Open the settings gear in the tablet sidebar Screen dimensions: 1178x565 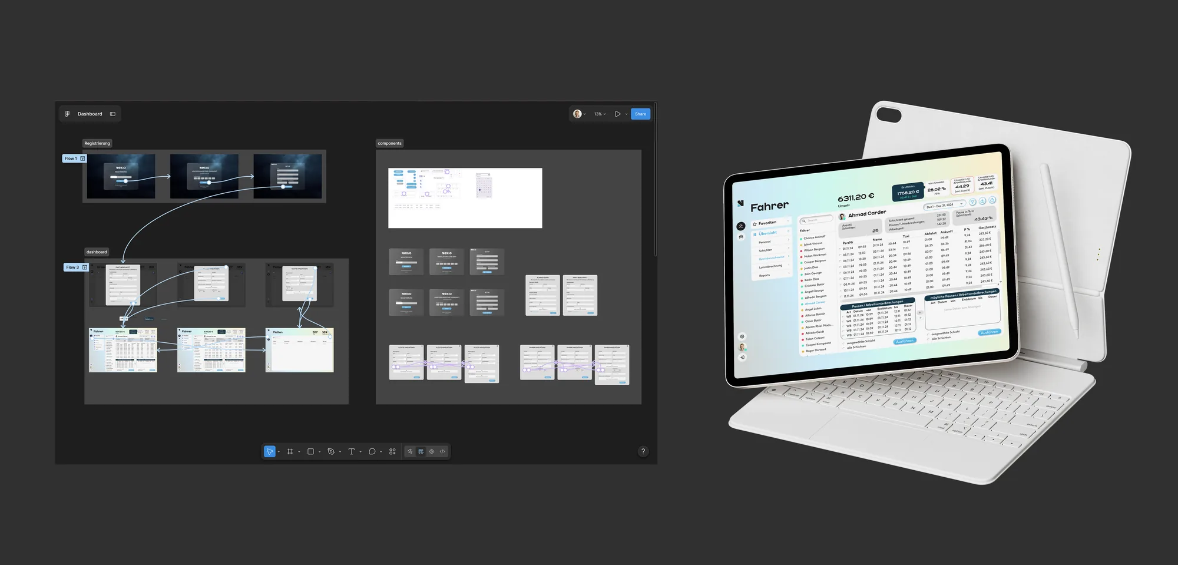pyautogui.click(x=742, y=337)
